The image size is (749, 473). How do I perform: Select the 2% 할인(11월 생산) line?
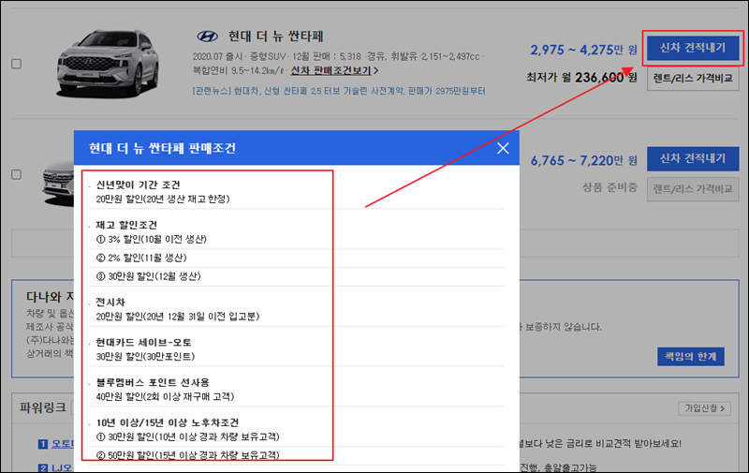[141, 258]
